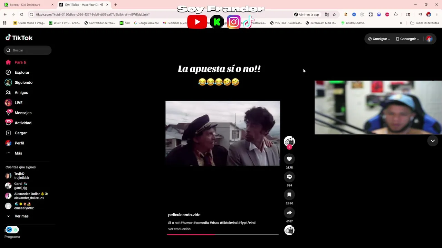Image resolution: width=442 pixels, height=248 pixels.
Task: Open the Kick bookmark
Action: click(125, 23)
